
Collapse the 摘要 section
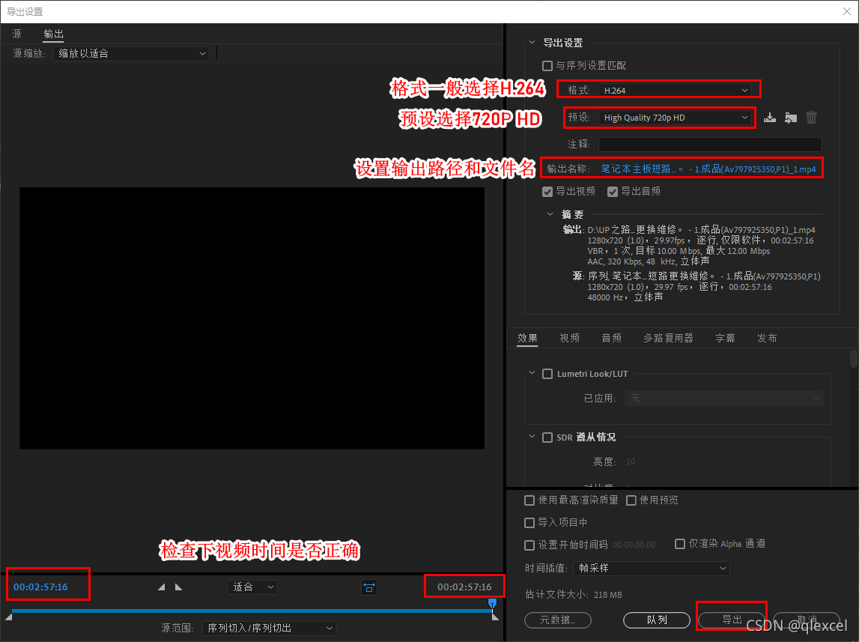tap(550, 214)
